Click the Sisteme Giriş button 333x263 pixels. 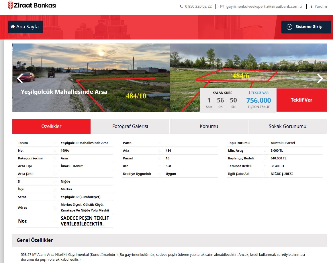[x=306, y=27]
